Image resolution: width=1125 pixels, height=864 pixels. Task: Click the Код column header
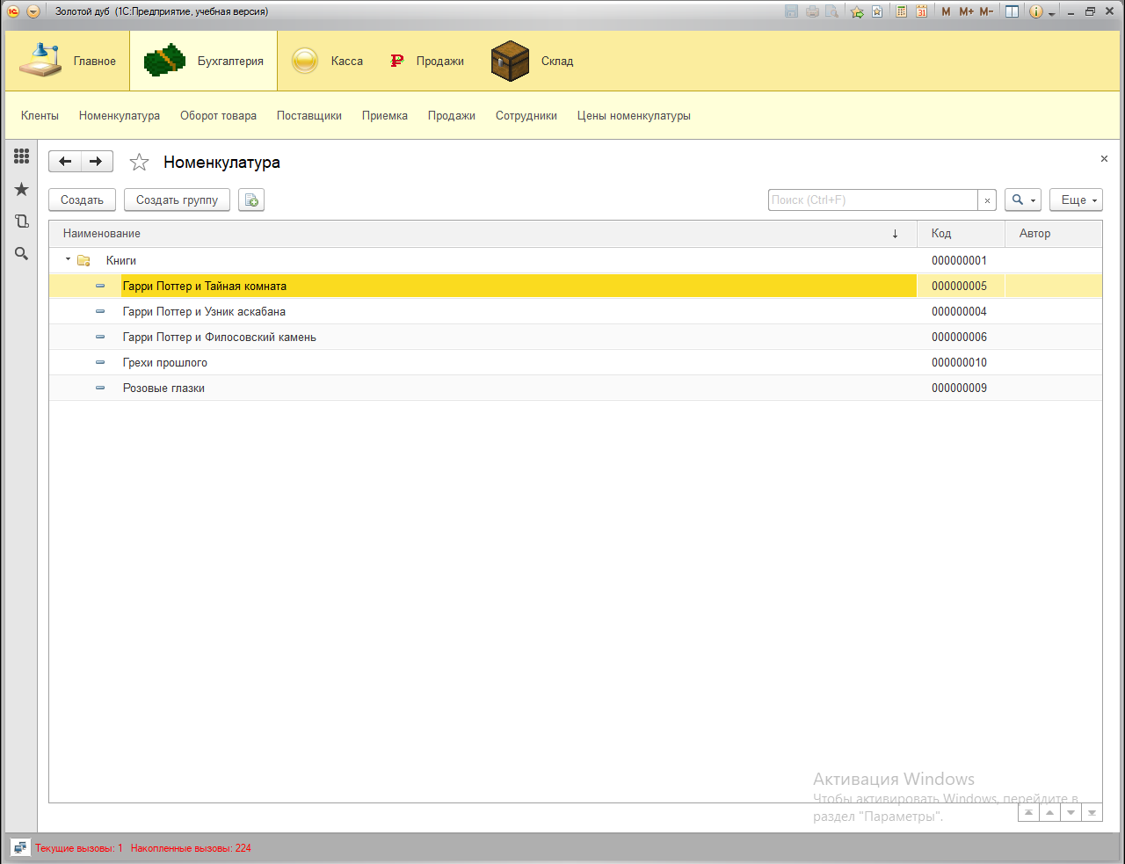tap(961, 234)
